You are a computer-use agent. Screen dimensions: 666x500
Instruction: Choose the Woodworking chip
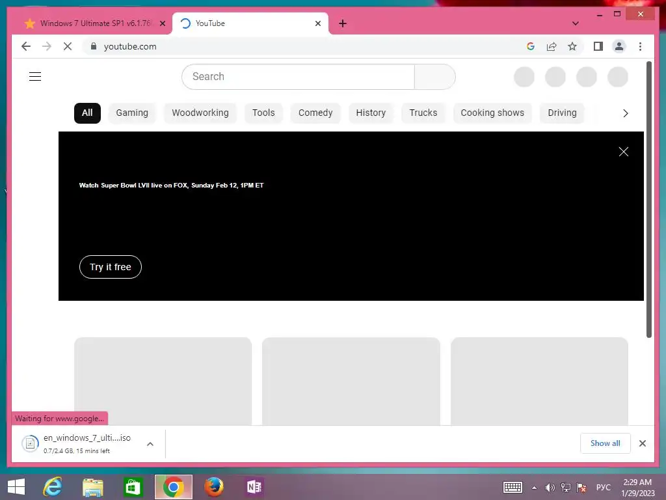(200, 113)
